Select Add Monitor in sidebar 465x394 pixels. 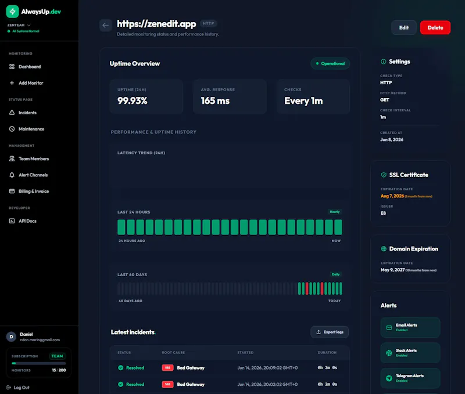pyautogui.click(x=31, y=83)
